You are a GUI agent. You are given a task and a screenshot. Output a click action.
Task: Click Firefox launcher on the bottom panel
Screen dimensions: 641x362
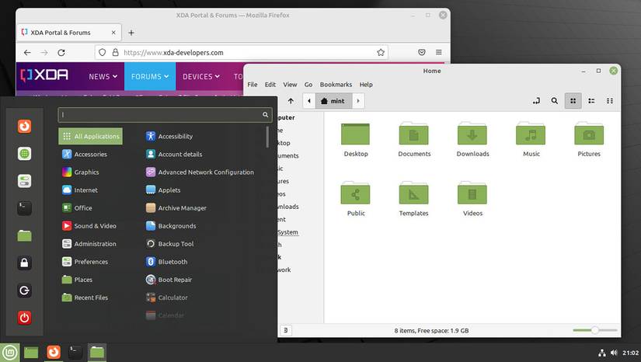pyautogui.click(x=53, y=352)
